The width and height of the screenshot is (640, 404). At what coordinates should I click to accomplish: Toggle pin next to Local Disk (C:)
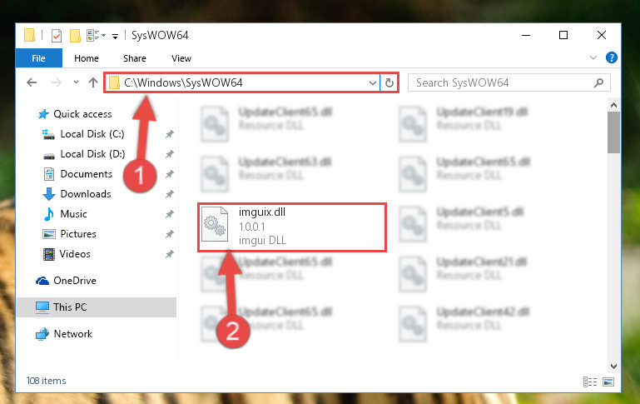tap(170, 134)
